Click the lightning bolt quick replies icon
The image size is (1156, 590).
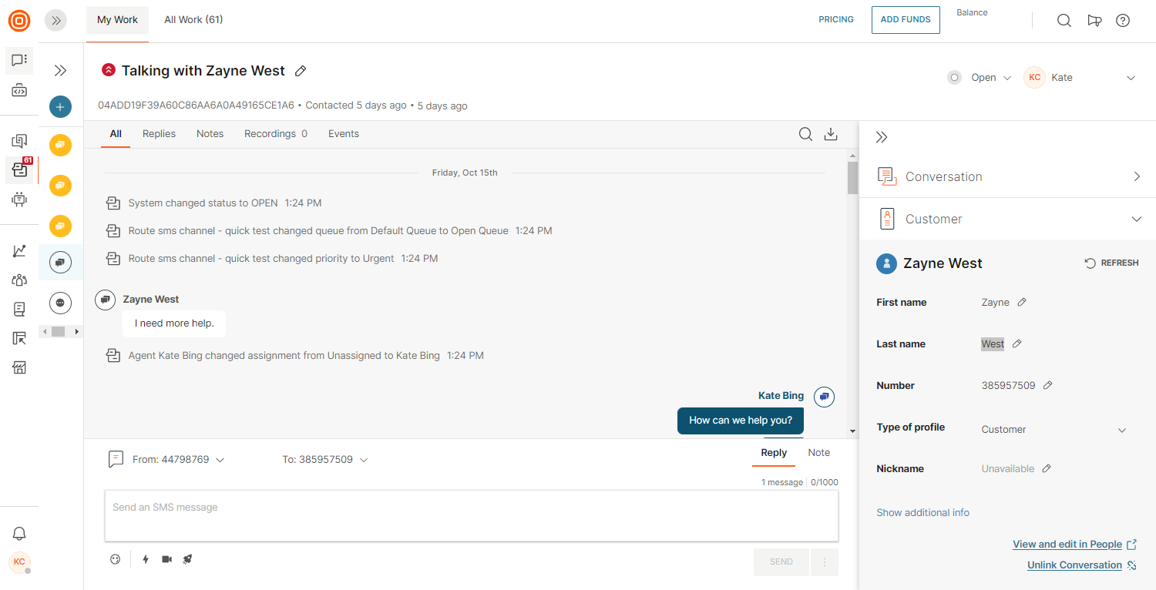[146, 559]
